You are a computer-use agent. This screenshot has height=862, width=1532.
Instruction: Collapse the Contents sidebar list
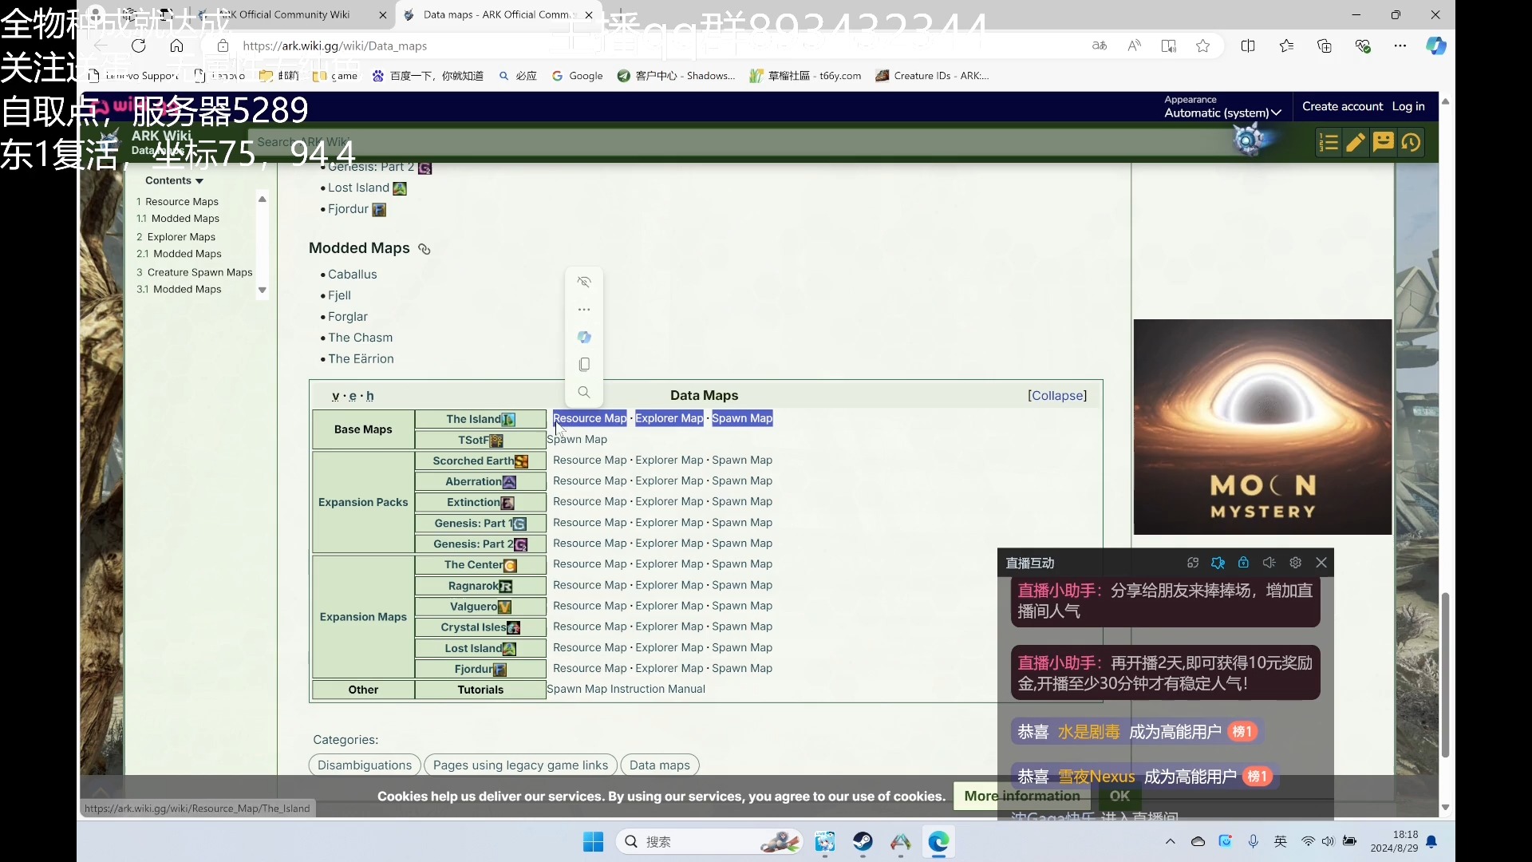tap(174, 180)
